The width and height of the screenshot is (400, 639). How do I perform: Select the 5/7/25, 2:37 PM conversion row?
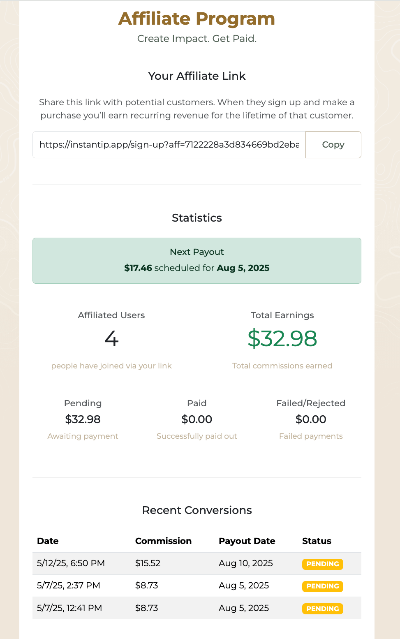[197, 586]
